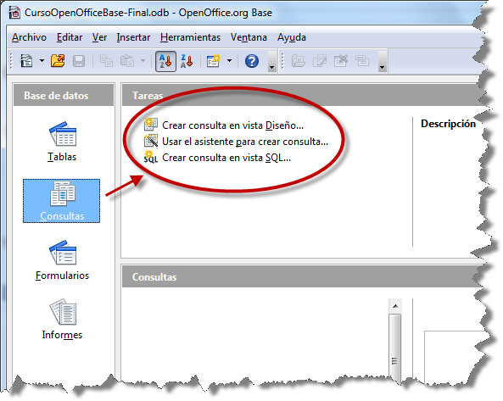This screenshot has height=401, width=503.
Task: Click Crear consulta en vista SQL link
Action: (x=226, y=158)
